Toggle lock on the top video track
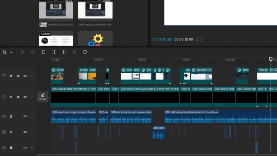This screenshot has width=277, height=156. 11,76
